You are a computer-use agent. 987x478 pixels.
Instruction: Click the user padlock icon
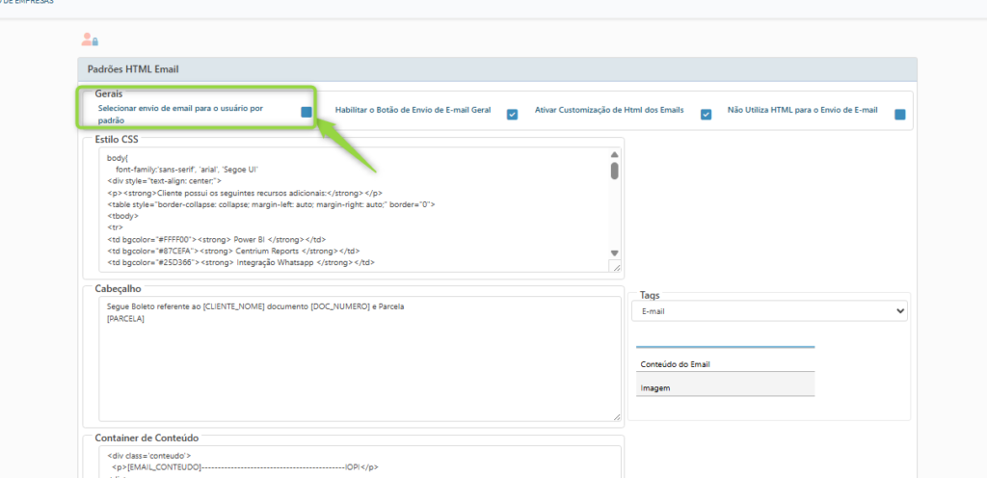[x=90, y=40]
